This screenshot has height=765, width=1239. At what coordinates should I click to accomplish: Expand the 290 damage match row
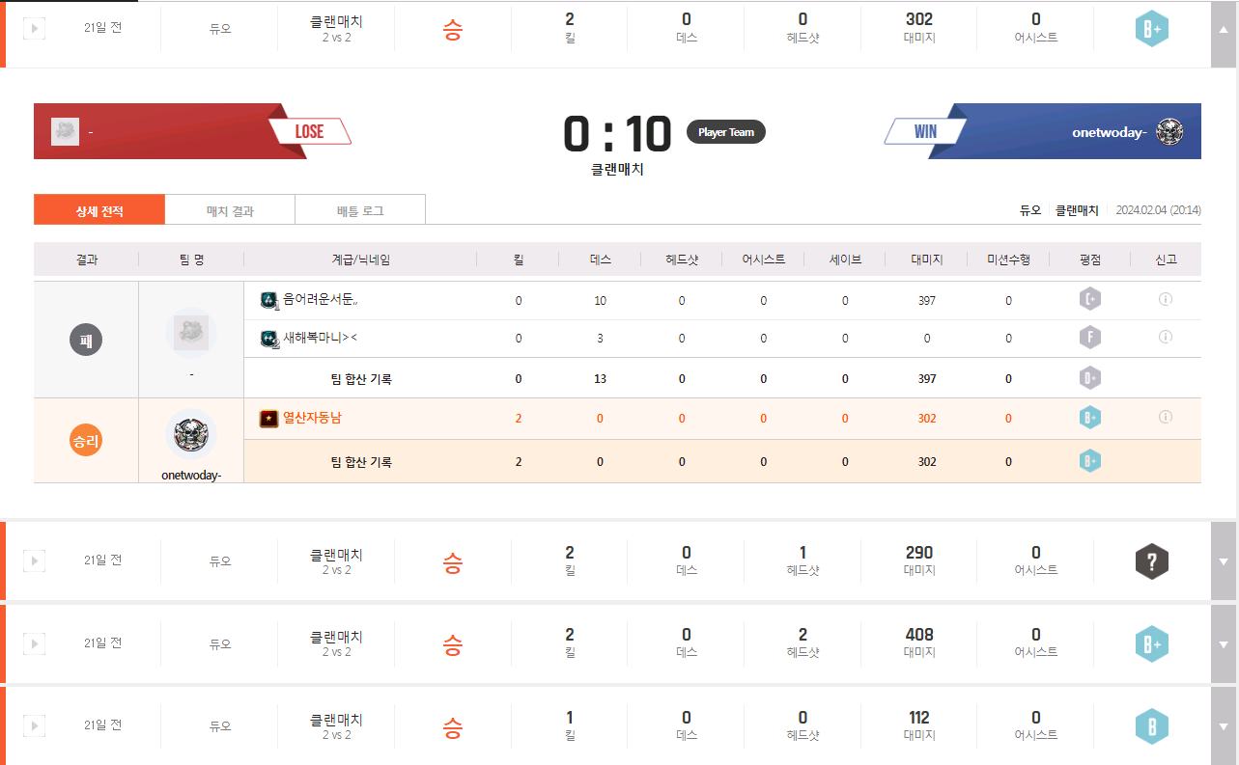pyautogui.click(x=1225, y=561)
